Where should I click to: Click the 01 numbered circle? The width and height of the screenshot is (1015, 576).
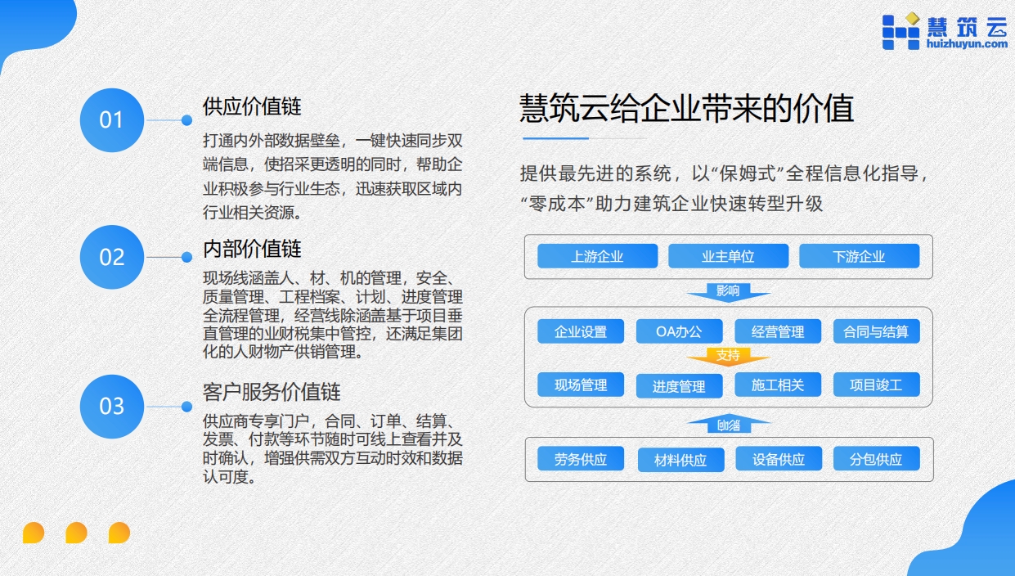tap(111, 120)
